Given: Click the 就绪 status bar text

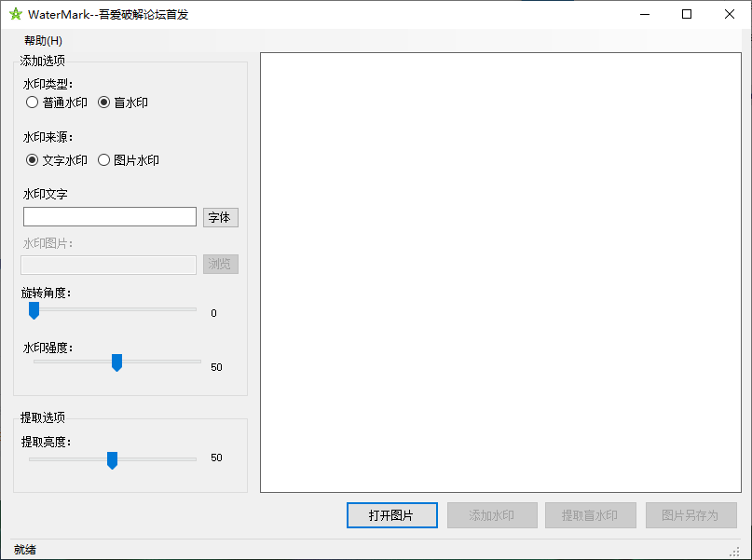Looking at the screenshot, I should coord(27,549).
